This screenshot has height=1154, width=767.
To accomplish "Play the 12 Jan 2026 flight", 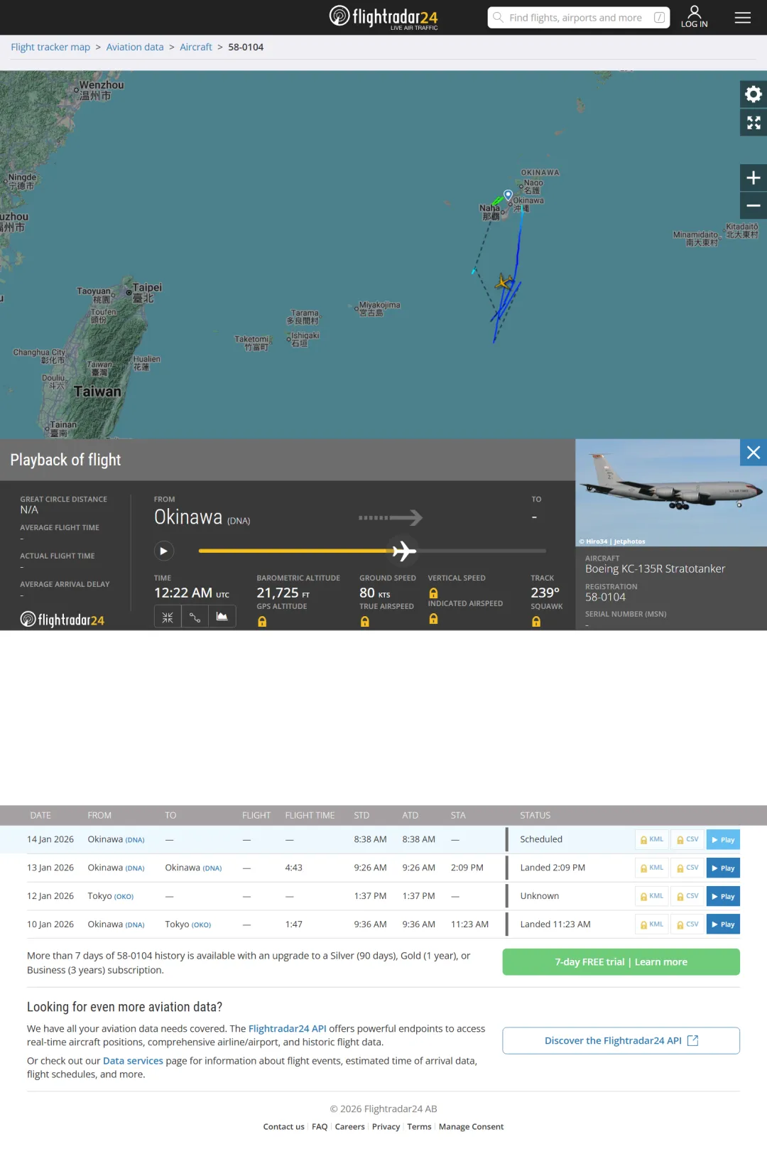I will (723, 896).
